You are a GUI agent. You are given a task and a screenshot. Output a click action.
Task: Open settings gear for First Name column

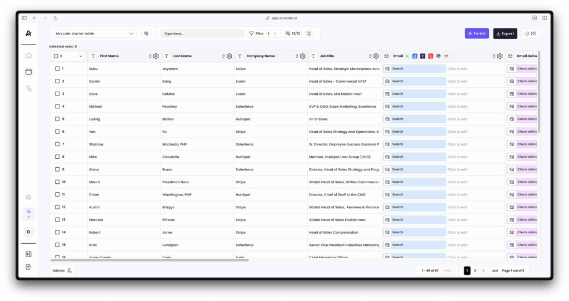(156, 56)
